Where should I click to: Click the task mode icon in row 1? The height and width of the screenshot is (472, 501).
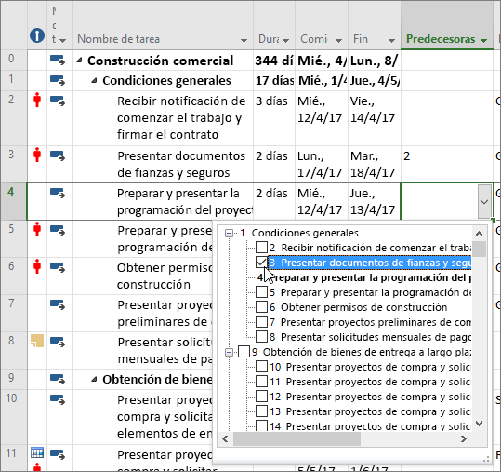(x=58, y=80)
